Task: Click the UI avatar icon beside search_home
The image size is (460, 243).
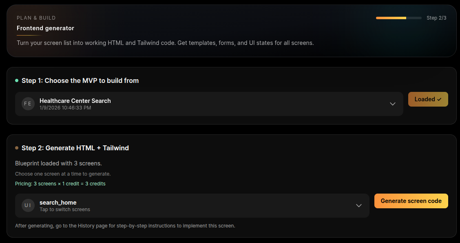Action: pos(28,205)
